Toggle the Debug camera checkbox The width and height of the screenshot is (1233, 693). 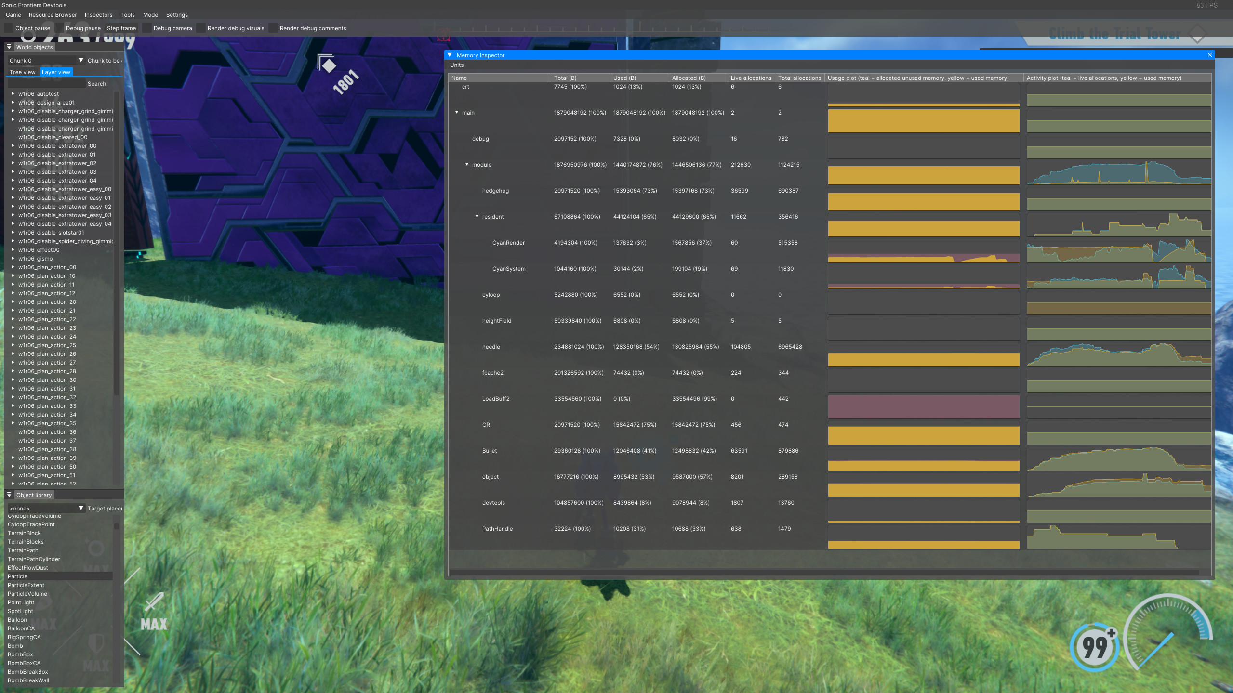pos(147,28)
